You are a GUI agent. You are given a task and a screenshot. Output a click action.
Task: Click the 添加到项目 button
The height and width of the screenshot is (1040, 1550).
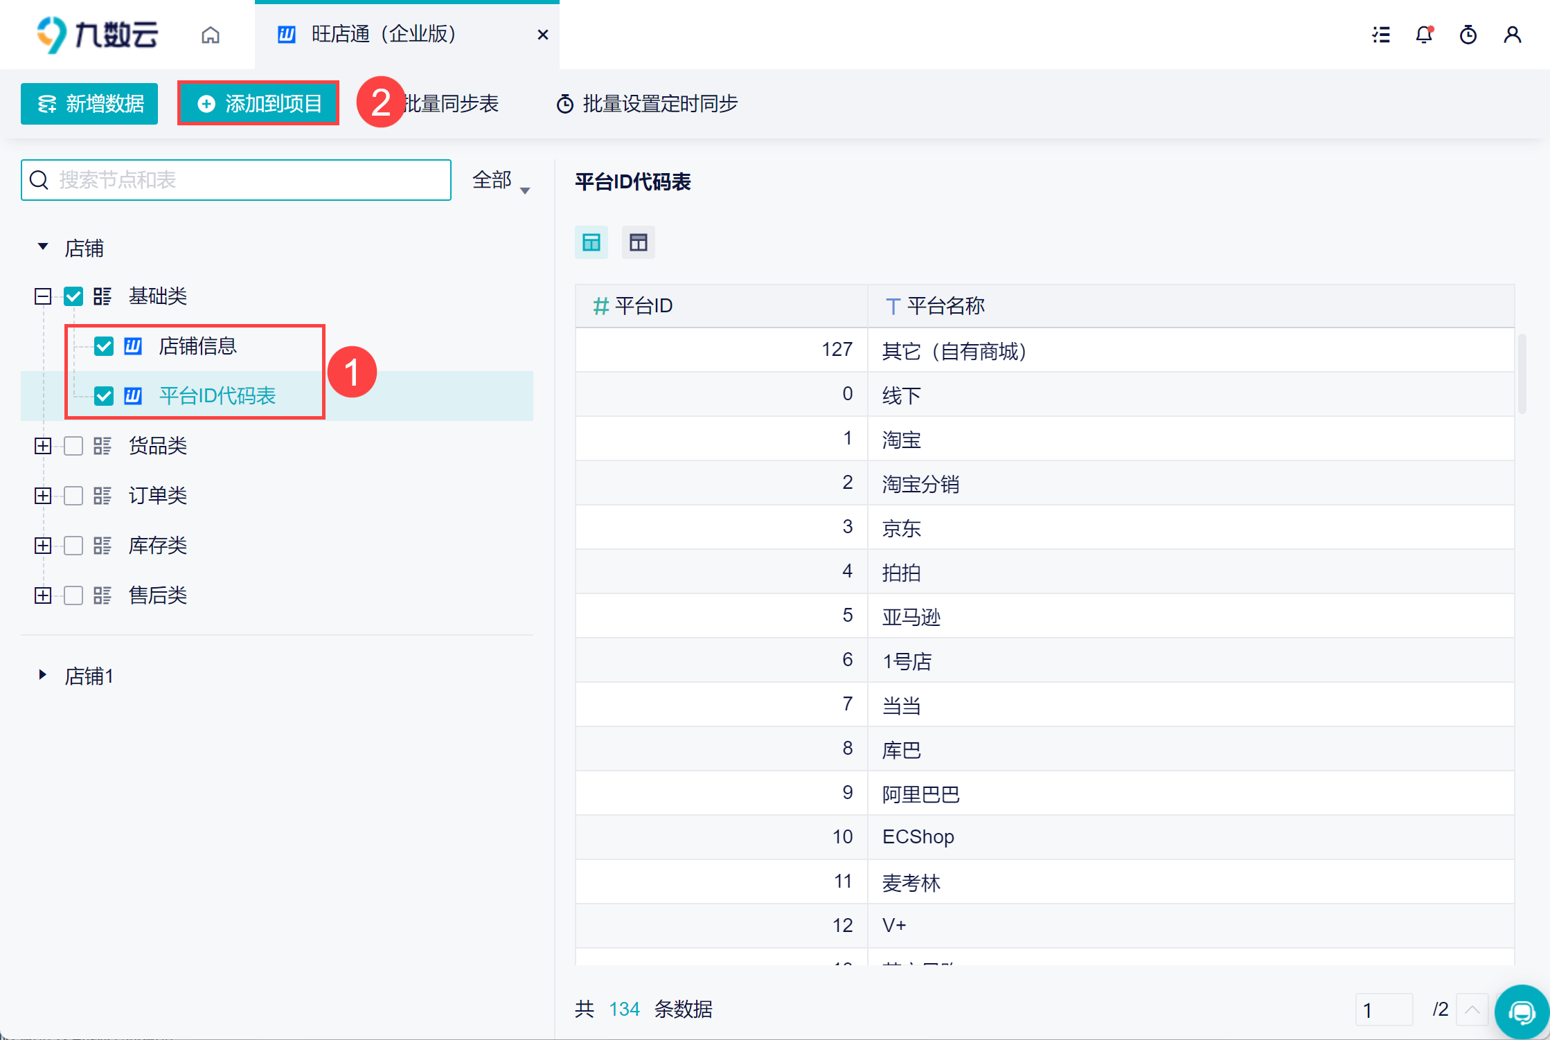[258, 104]
